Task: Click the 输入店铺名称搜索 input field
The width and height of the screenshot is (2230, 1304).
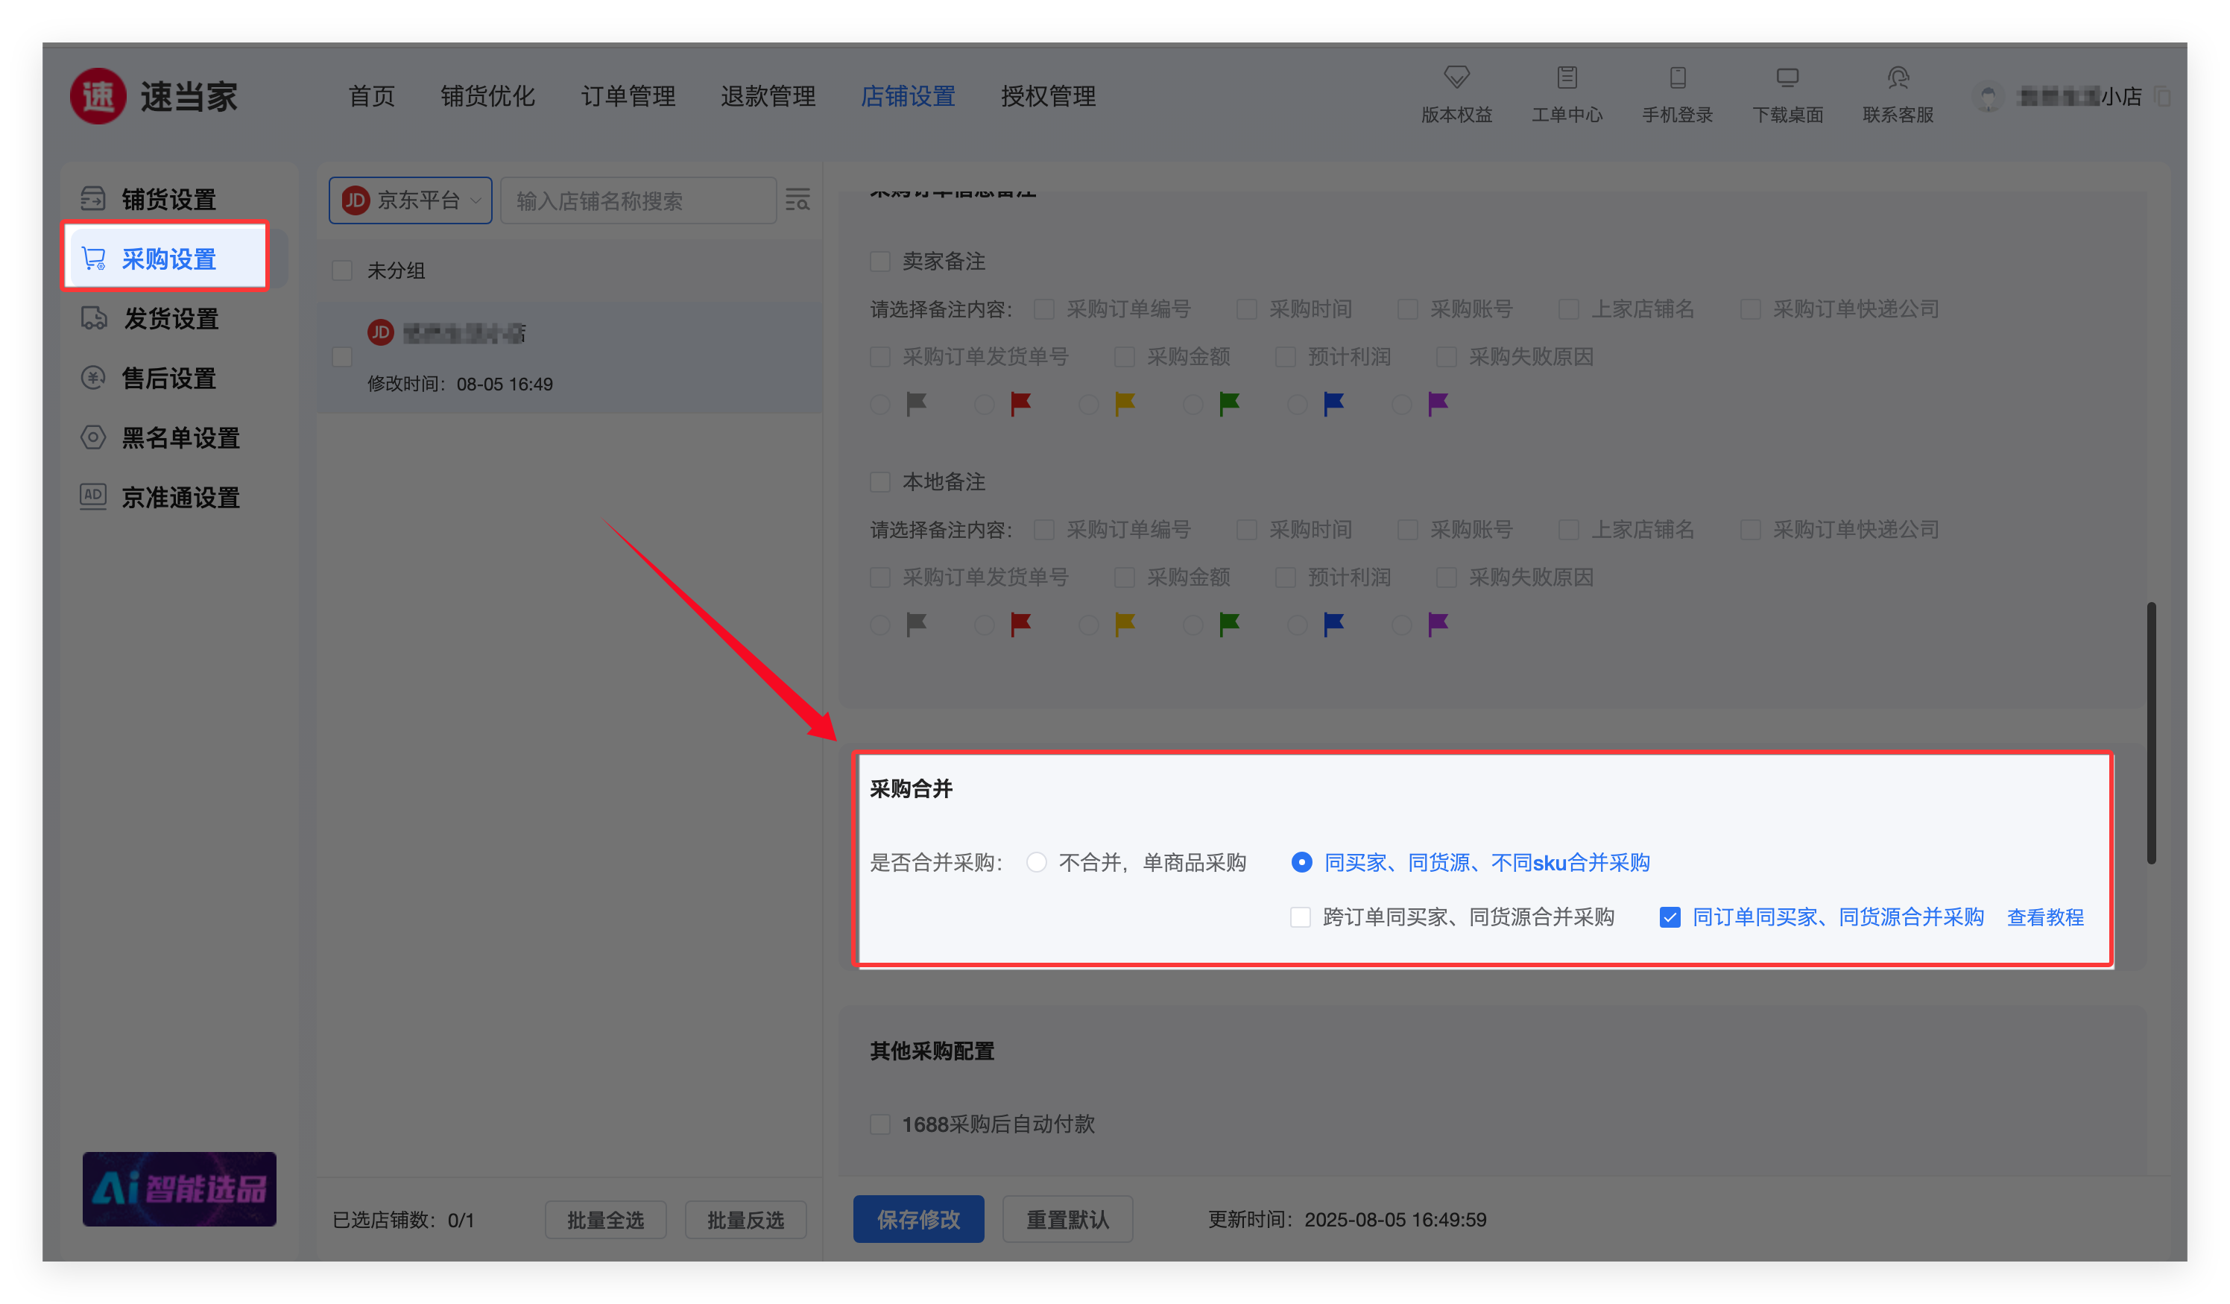Action: pyautogui.click(x=637, y=201)
